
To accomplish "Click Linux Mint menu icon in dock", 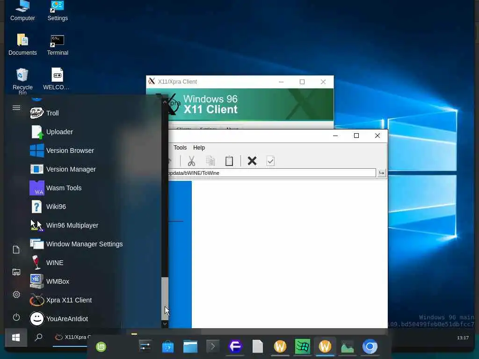I will click(x=101, y=347).
